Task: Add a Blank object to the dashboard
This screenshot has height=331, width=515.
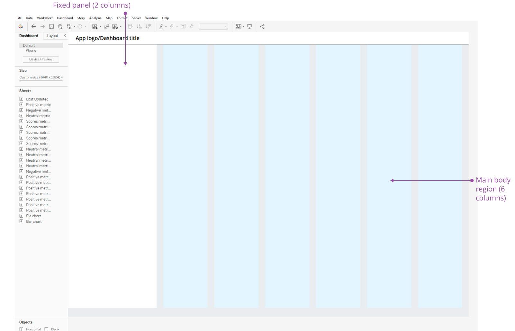Action: 52,329
